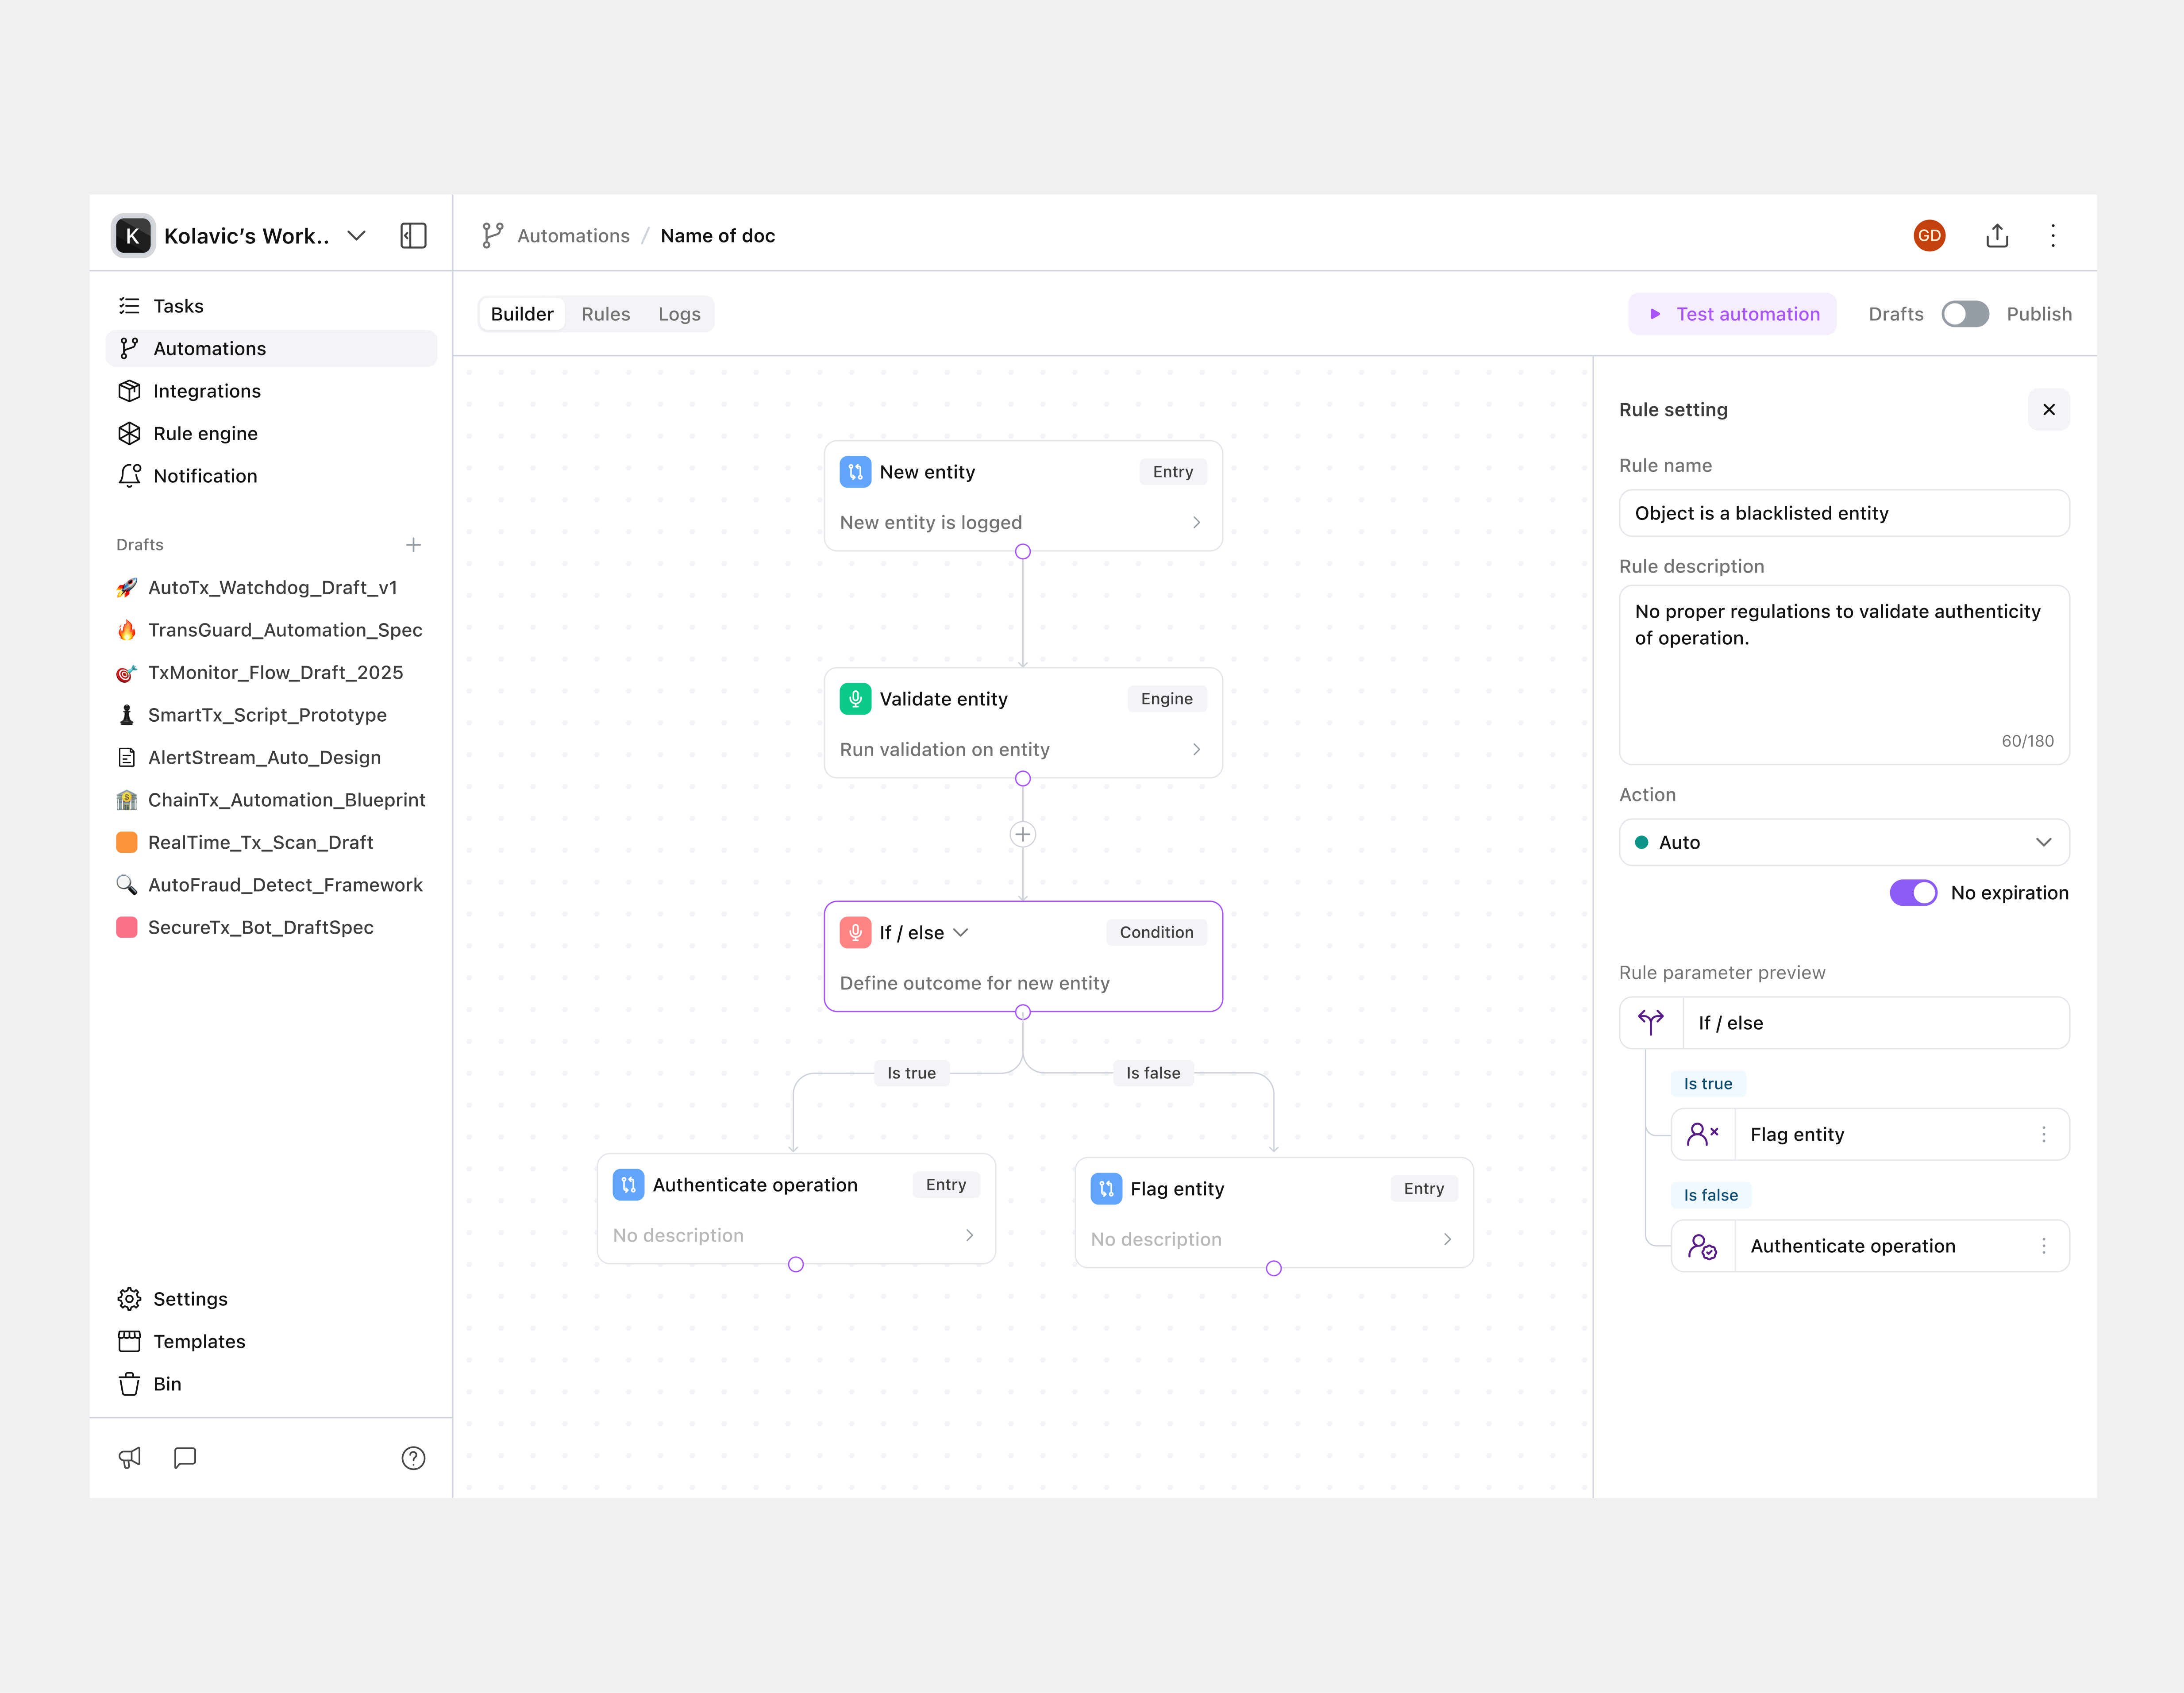Click the Test automation button

pos(1732,314)
